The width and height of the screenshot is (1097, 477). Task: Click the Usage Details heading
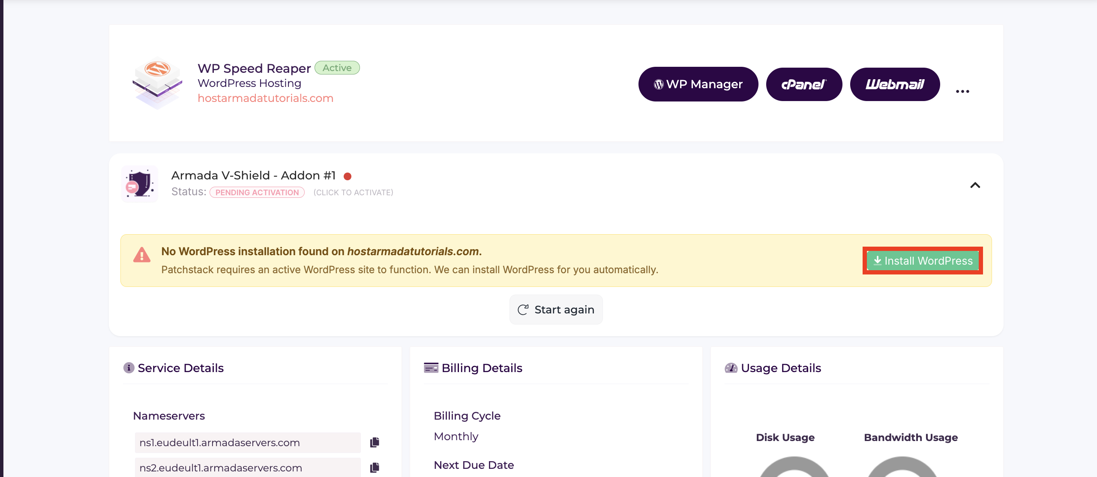point(781,368)
